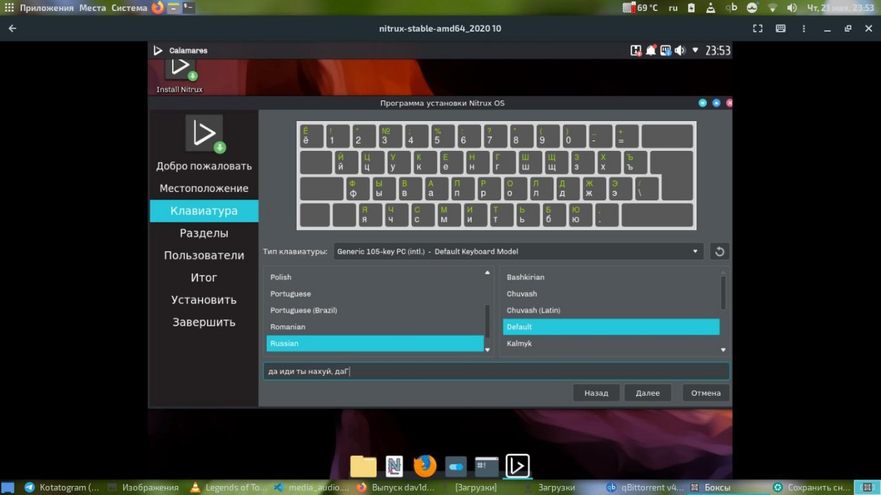Open the keyboard type dropdown
Viewport: 881px width, 495px height.
(x=518, y=251)
